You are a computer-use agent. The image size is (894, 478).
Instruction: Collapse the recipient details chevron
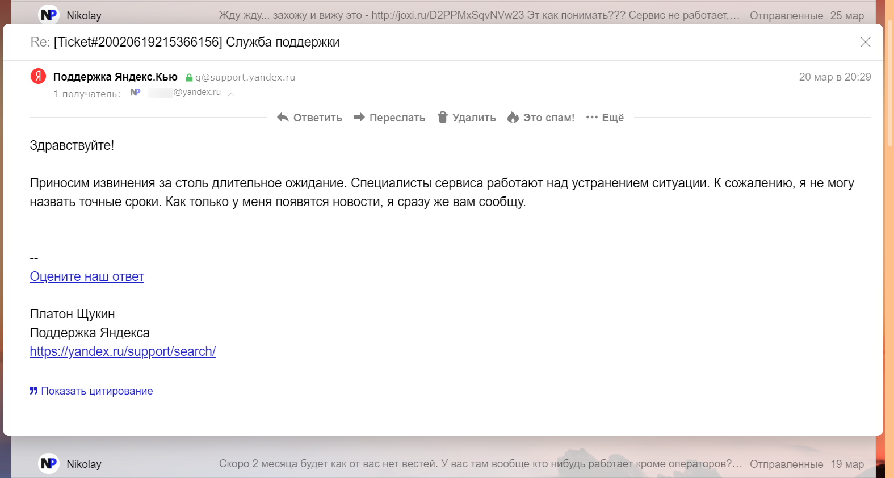(232, 94)
